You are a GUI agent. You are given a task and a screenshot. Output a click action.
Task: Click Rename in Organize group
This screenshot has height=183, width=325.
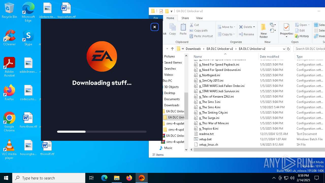(x=247, y=34)
